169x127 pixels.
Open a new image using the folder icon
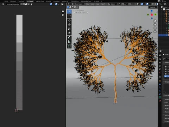pos(26,4)
